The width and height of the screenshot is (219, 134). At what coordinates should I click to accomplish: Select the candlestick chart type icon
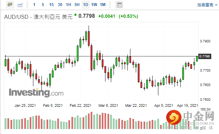[10, 5]
